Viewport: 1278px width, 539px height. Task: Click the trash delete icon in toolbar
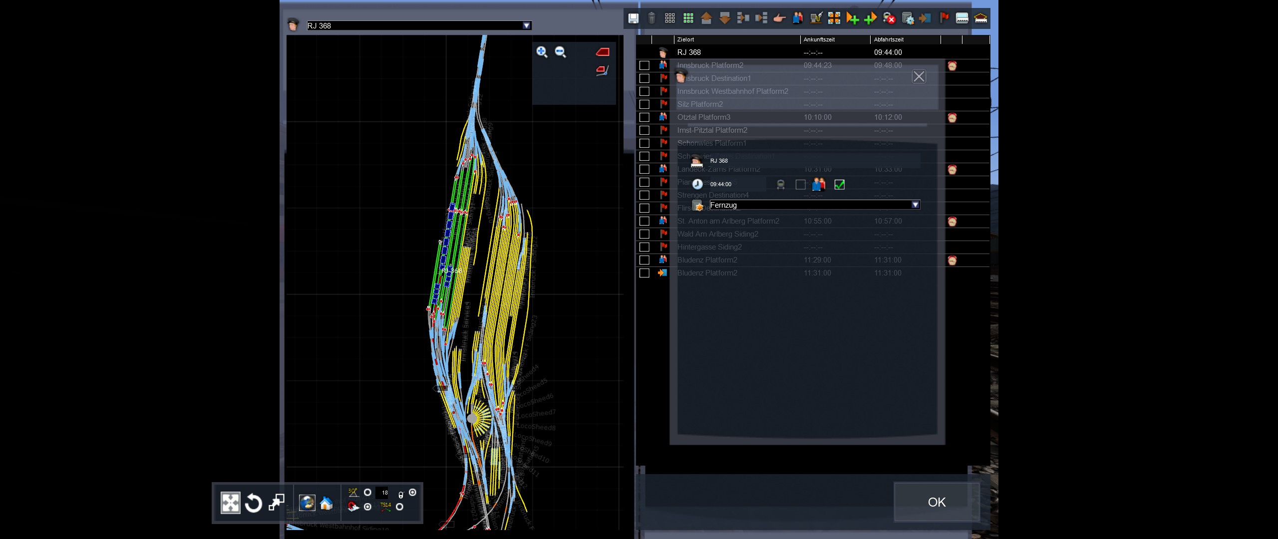coord(651,18)
